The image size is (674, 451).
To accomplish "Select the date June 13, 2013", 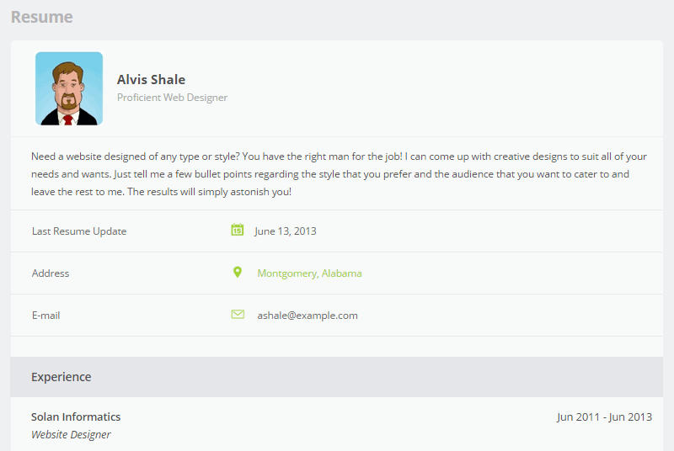I will [x=285, y=231].
